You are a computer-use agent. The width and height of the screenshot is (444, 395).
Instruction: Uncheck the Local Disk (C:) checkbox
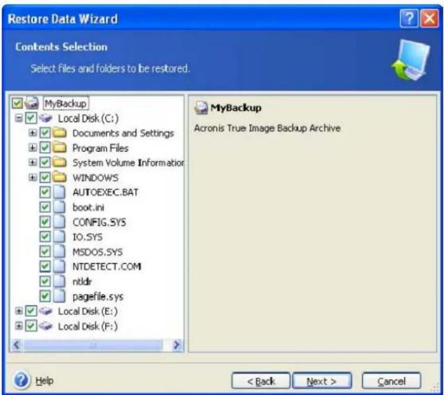click(x=31, y=118)
